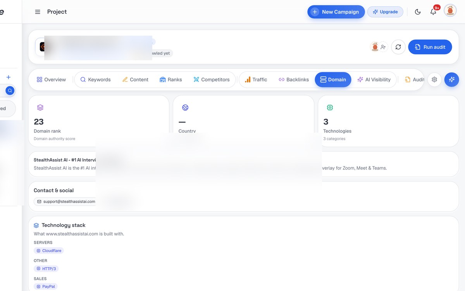The height and width of the screenshot is (291, 465).
Task: Switch to the Content tab
Action: (135, 80)
